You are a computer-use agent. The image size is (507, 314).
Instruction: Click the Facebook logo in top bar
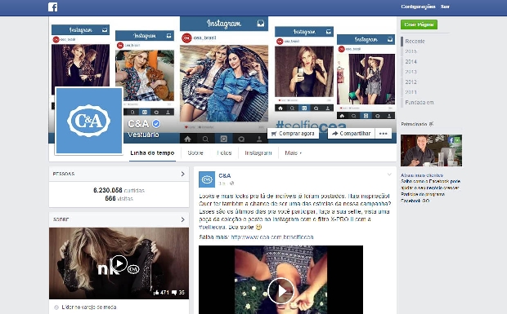click(52, 7)
